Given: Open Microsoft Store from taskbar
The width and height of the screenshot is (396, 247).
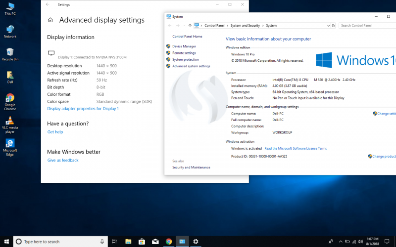Looking at the screenshot, I should (x=142, y=242).
